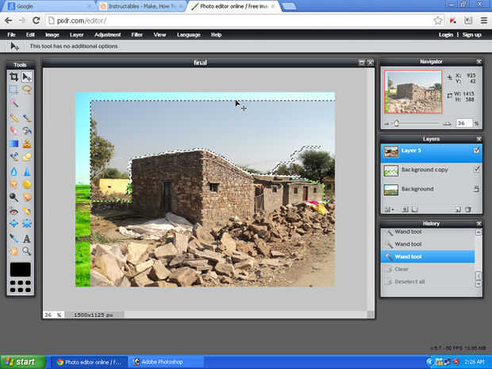Select the Sharpen tool
The image size is (492, 369).
point(27,171)
